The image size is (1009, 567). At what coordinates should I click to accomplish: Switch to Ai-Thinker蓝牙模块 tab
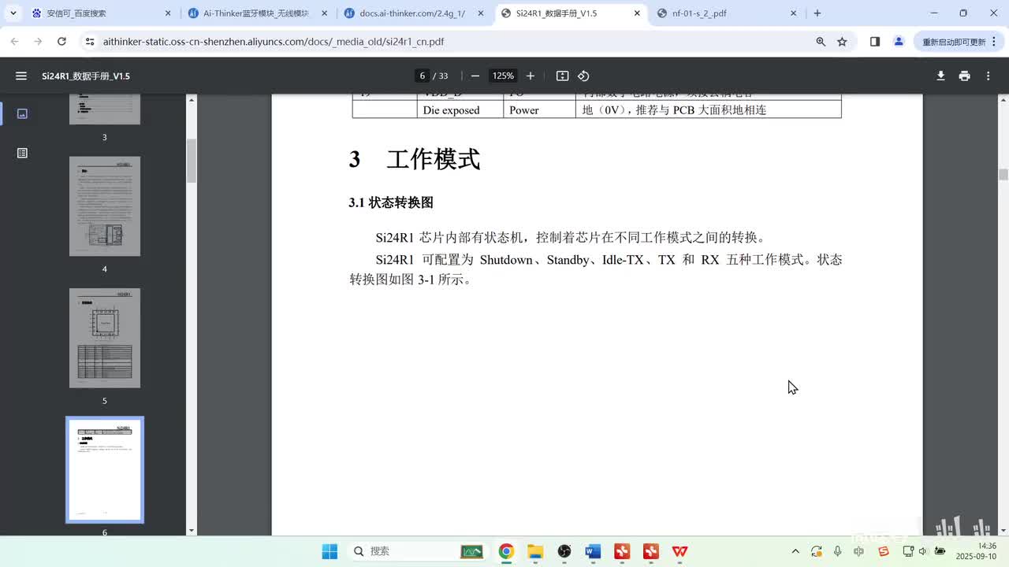[259, 13]
